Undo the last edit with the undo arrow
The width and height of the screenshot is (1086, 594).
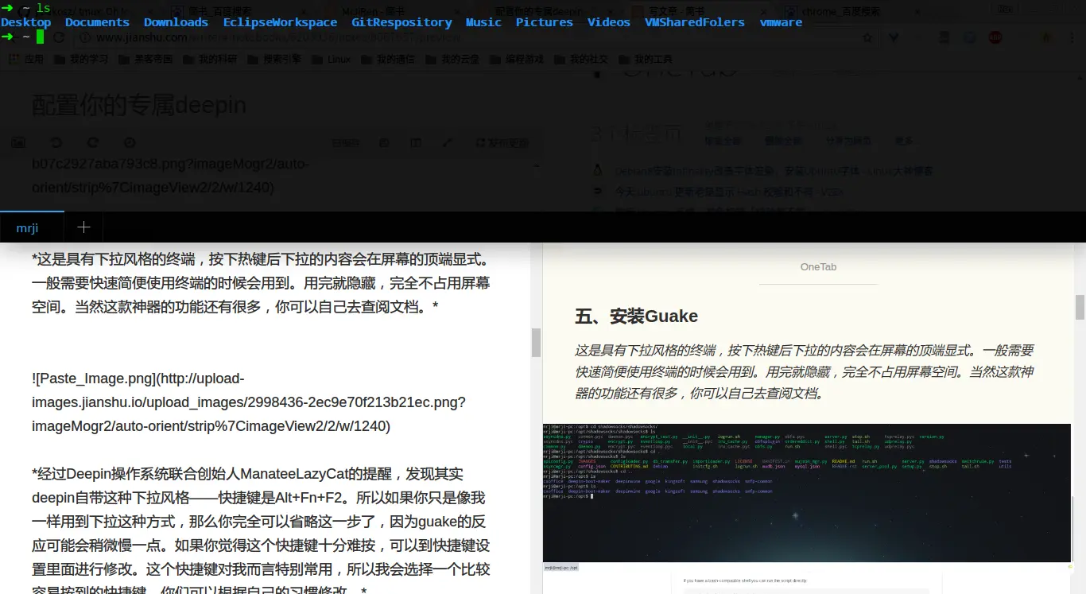[x=56, y=142]
